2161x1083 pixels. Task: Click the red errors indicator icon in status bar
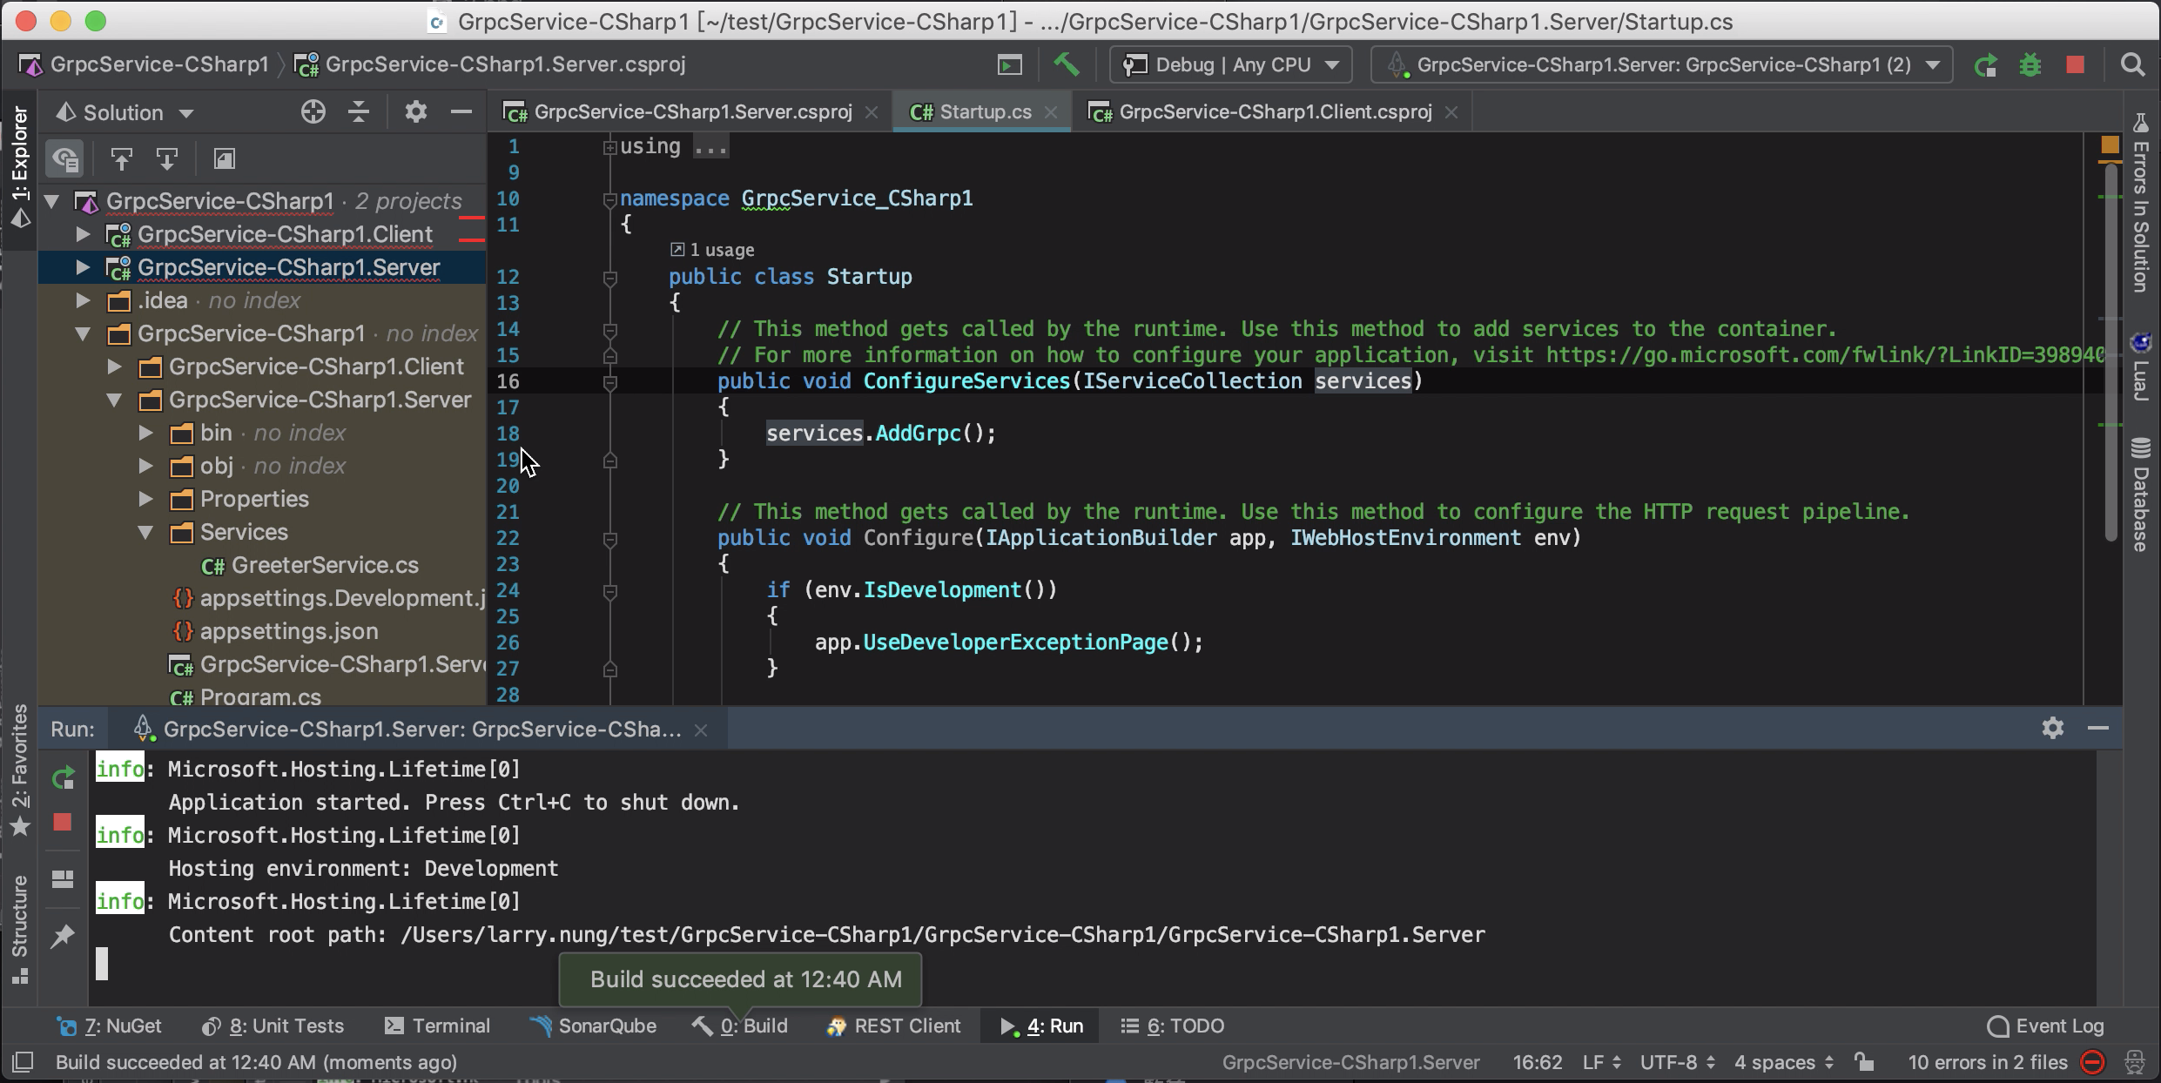click(2093, 1062)
